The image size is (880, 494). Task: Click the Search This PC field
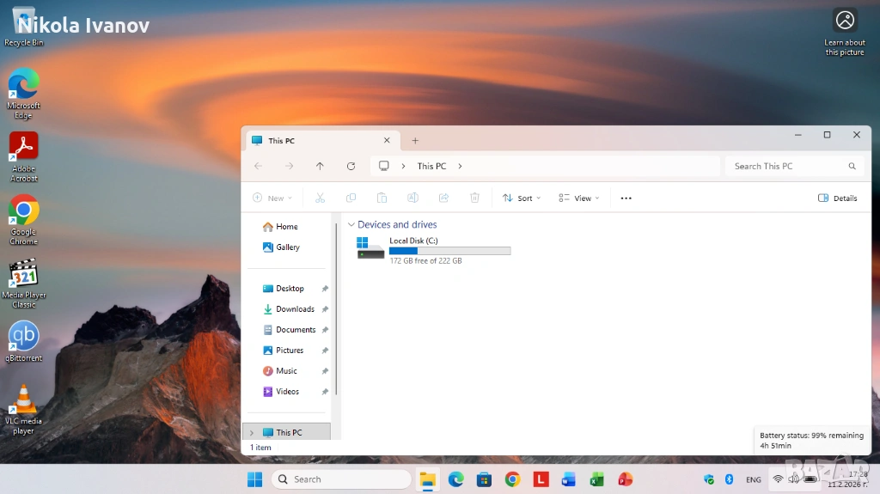coord(786,167)
